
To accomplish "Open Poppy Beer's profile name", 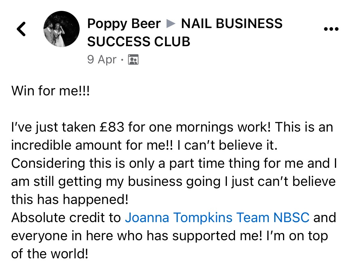I will (124, 24).
